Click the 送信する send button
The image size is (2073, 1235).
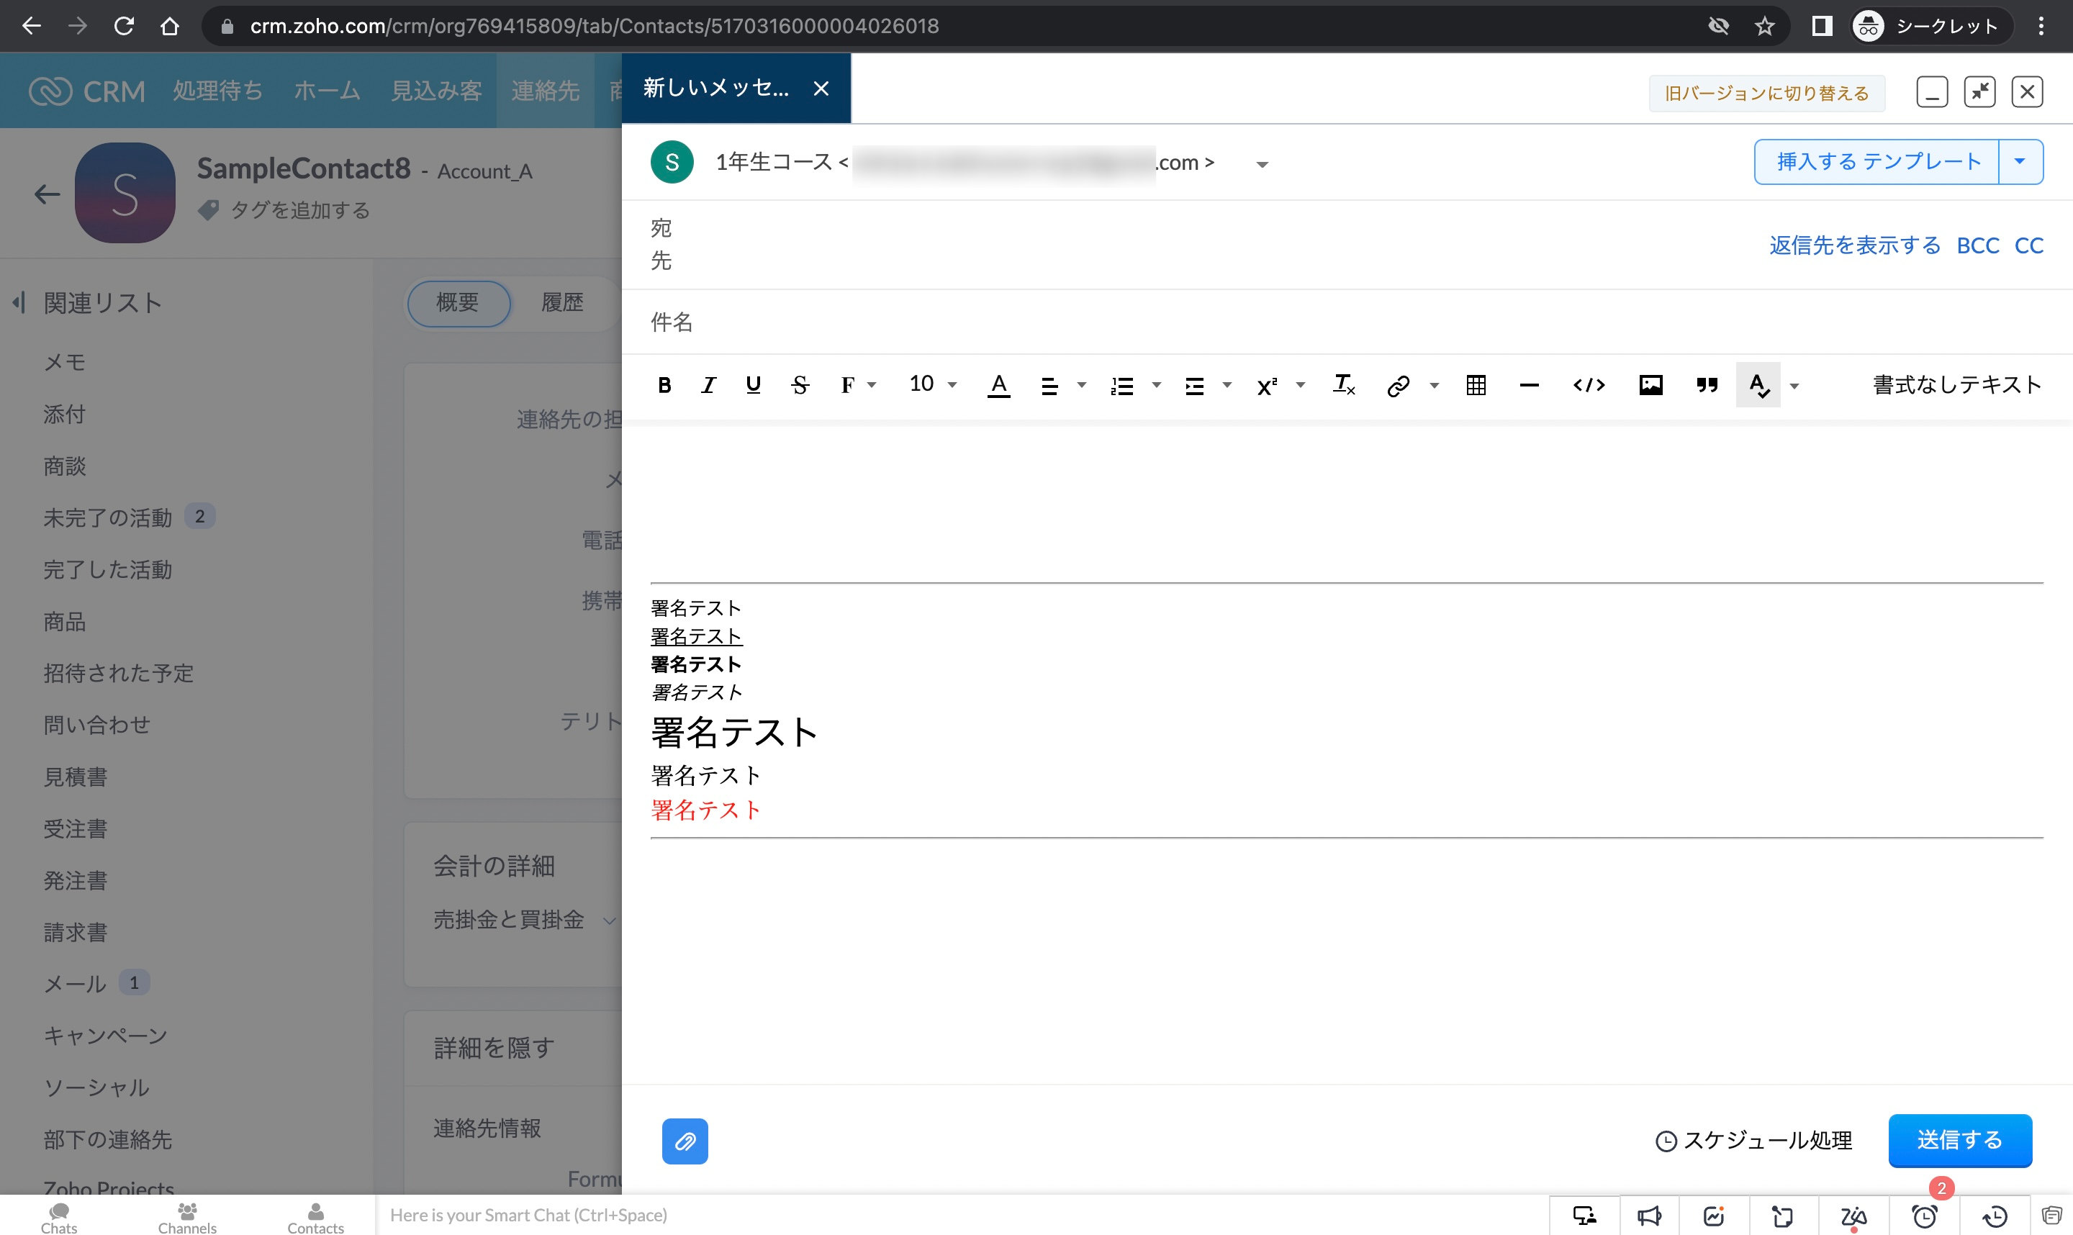click(x=1959, y=1139)
